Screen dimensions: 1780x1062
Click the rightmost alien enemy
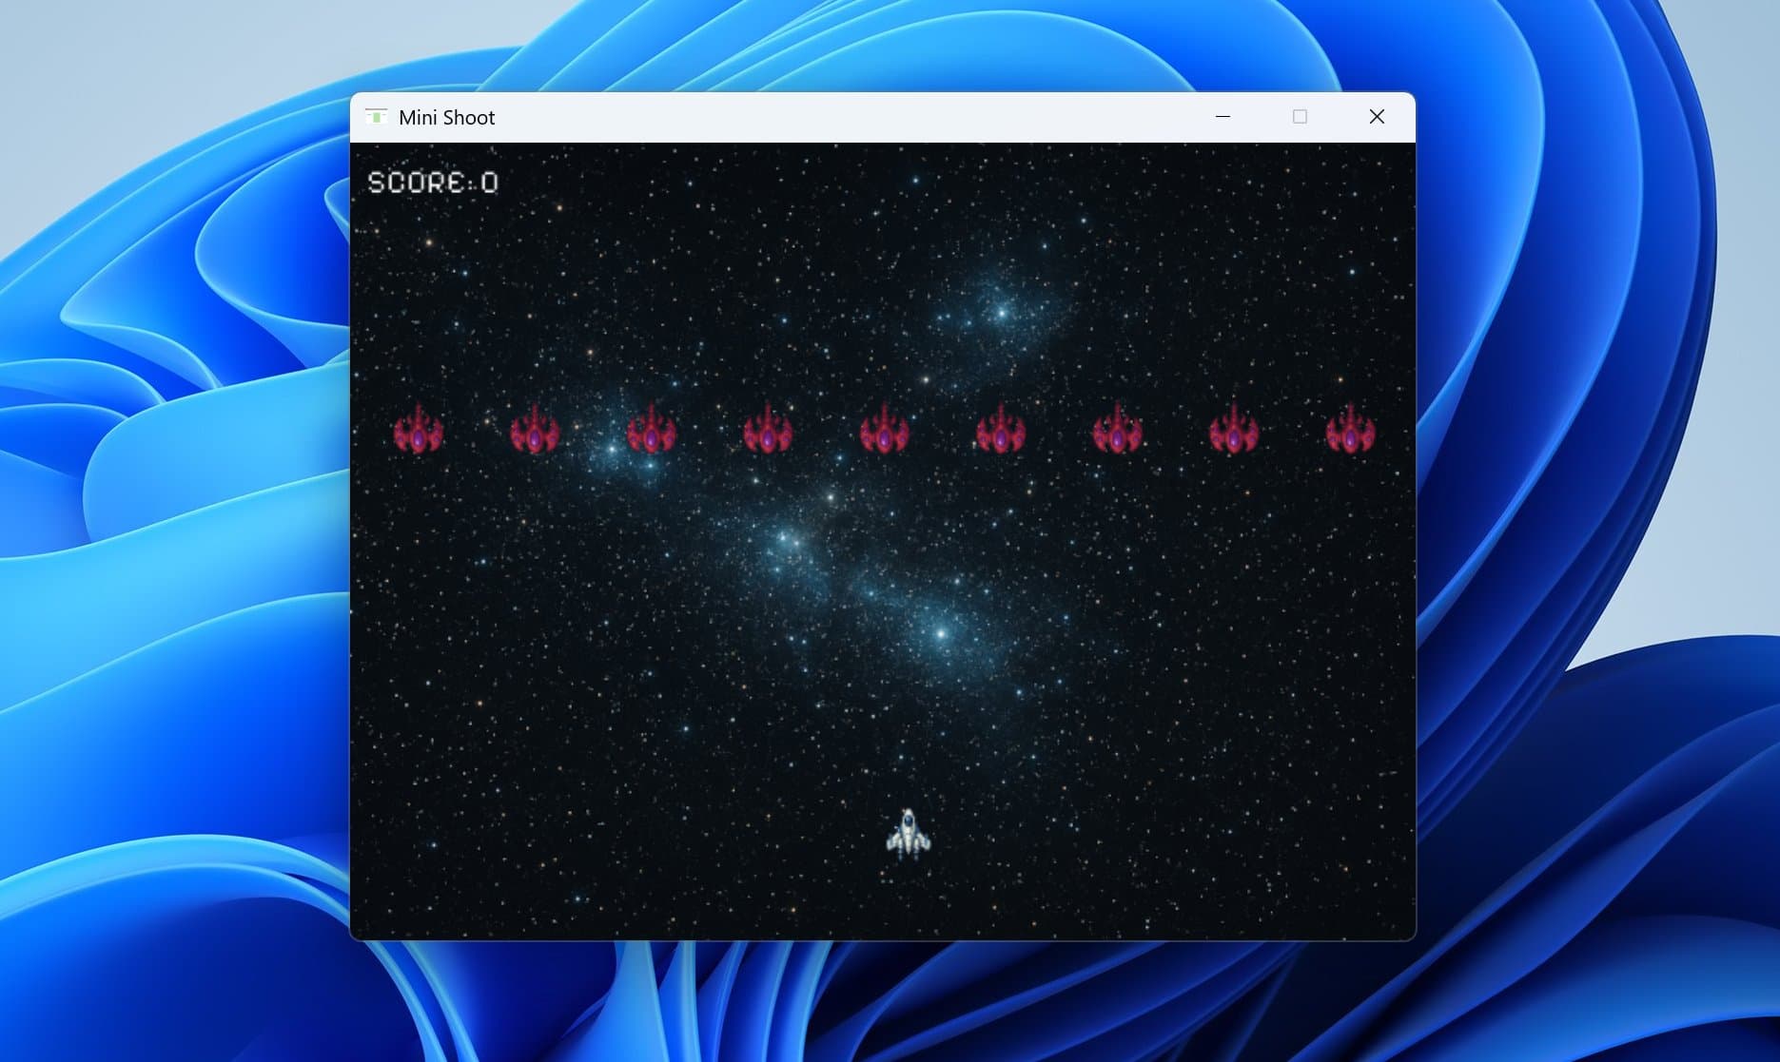point(1351,433)
